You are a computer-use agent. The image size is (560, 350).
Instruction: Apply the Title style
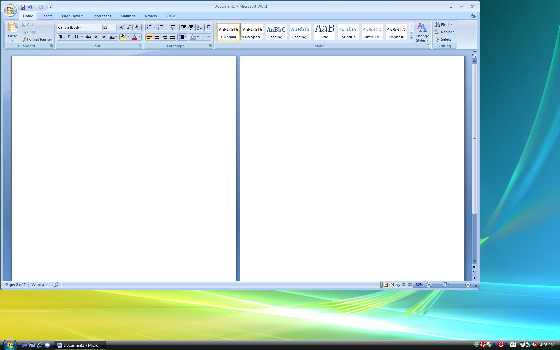[324, 32]
